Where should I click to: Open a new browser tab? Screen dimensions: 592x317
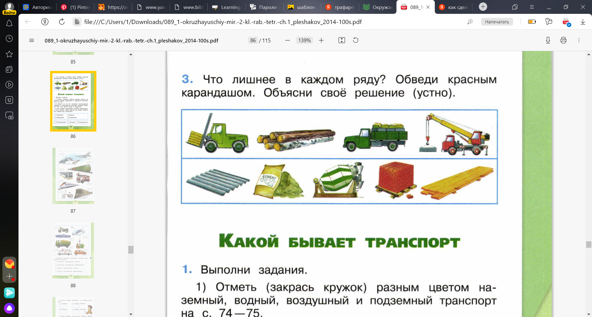(x=483, y=7)
